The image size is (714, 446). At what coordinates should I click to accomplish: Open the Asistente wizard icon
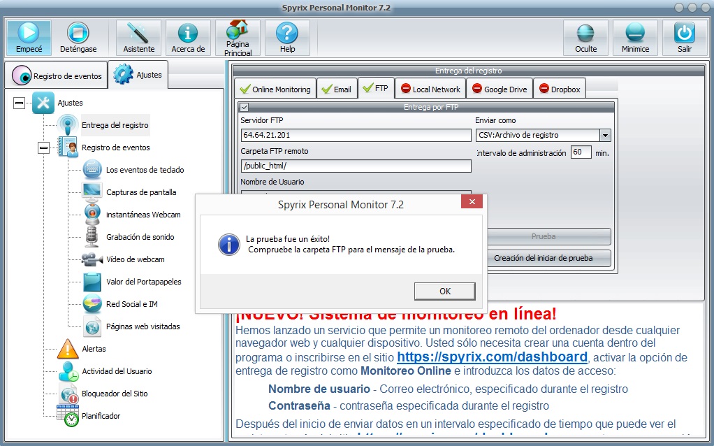click(x=138, y=33)
